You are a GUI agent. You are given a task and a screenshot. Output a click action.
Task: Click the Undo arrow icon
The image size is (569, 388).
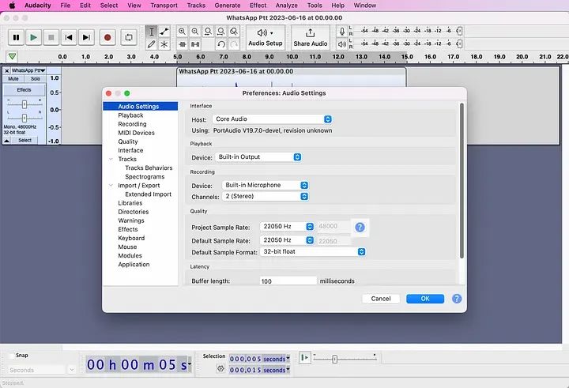220,44
